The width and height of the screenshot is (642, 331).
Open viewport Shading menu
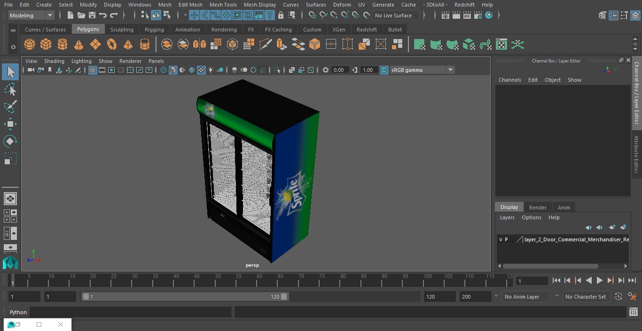click(x=54, y=61)
